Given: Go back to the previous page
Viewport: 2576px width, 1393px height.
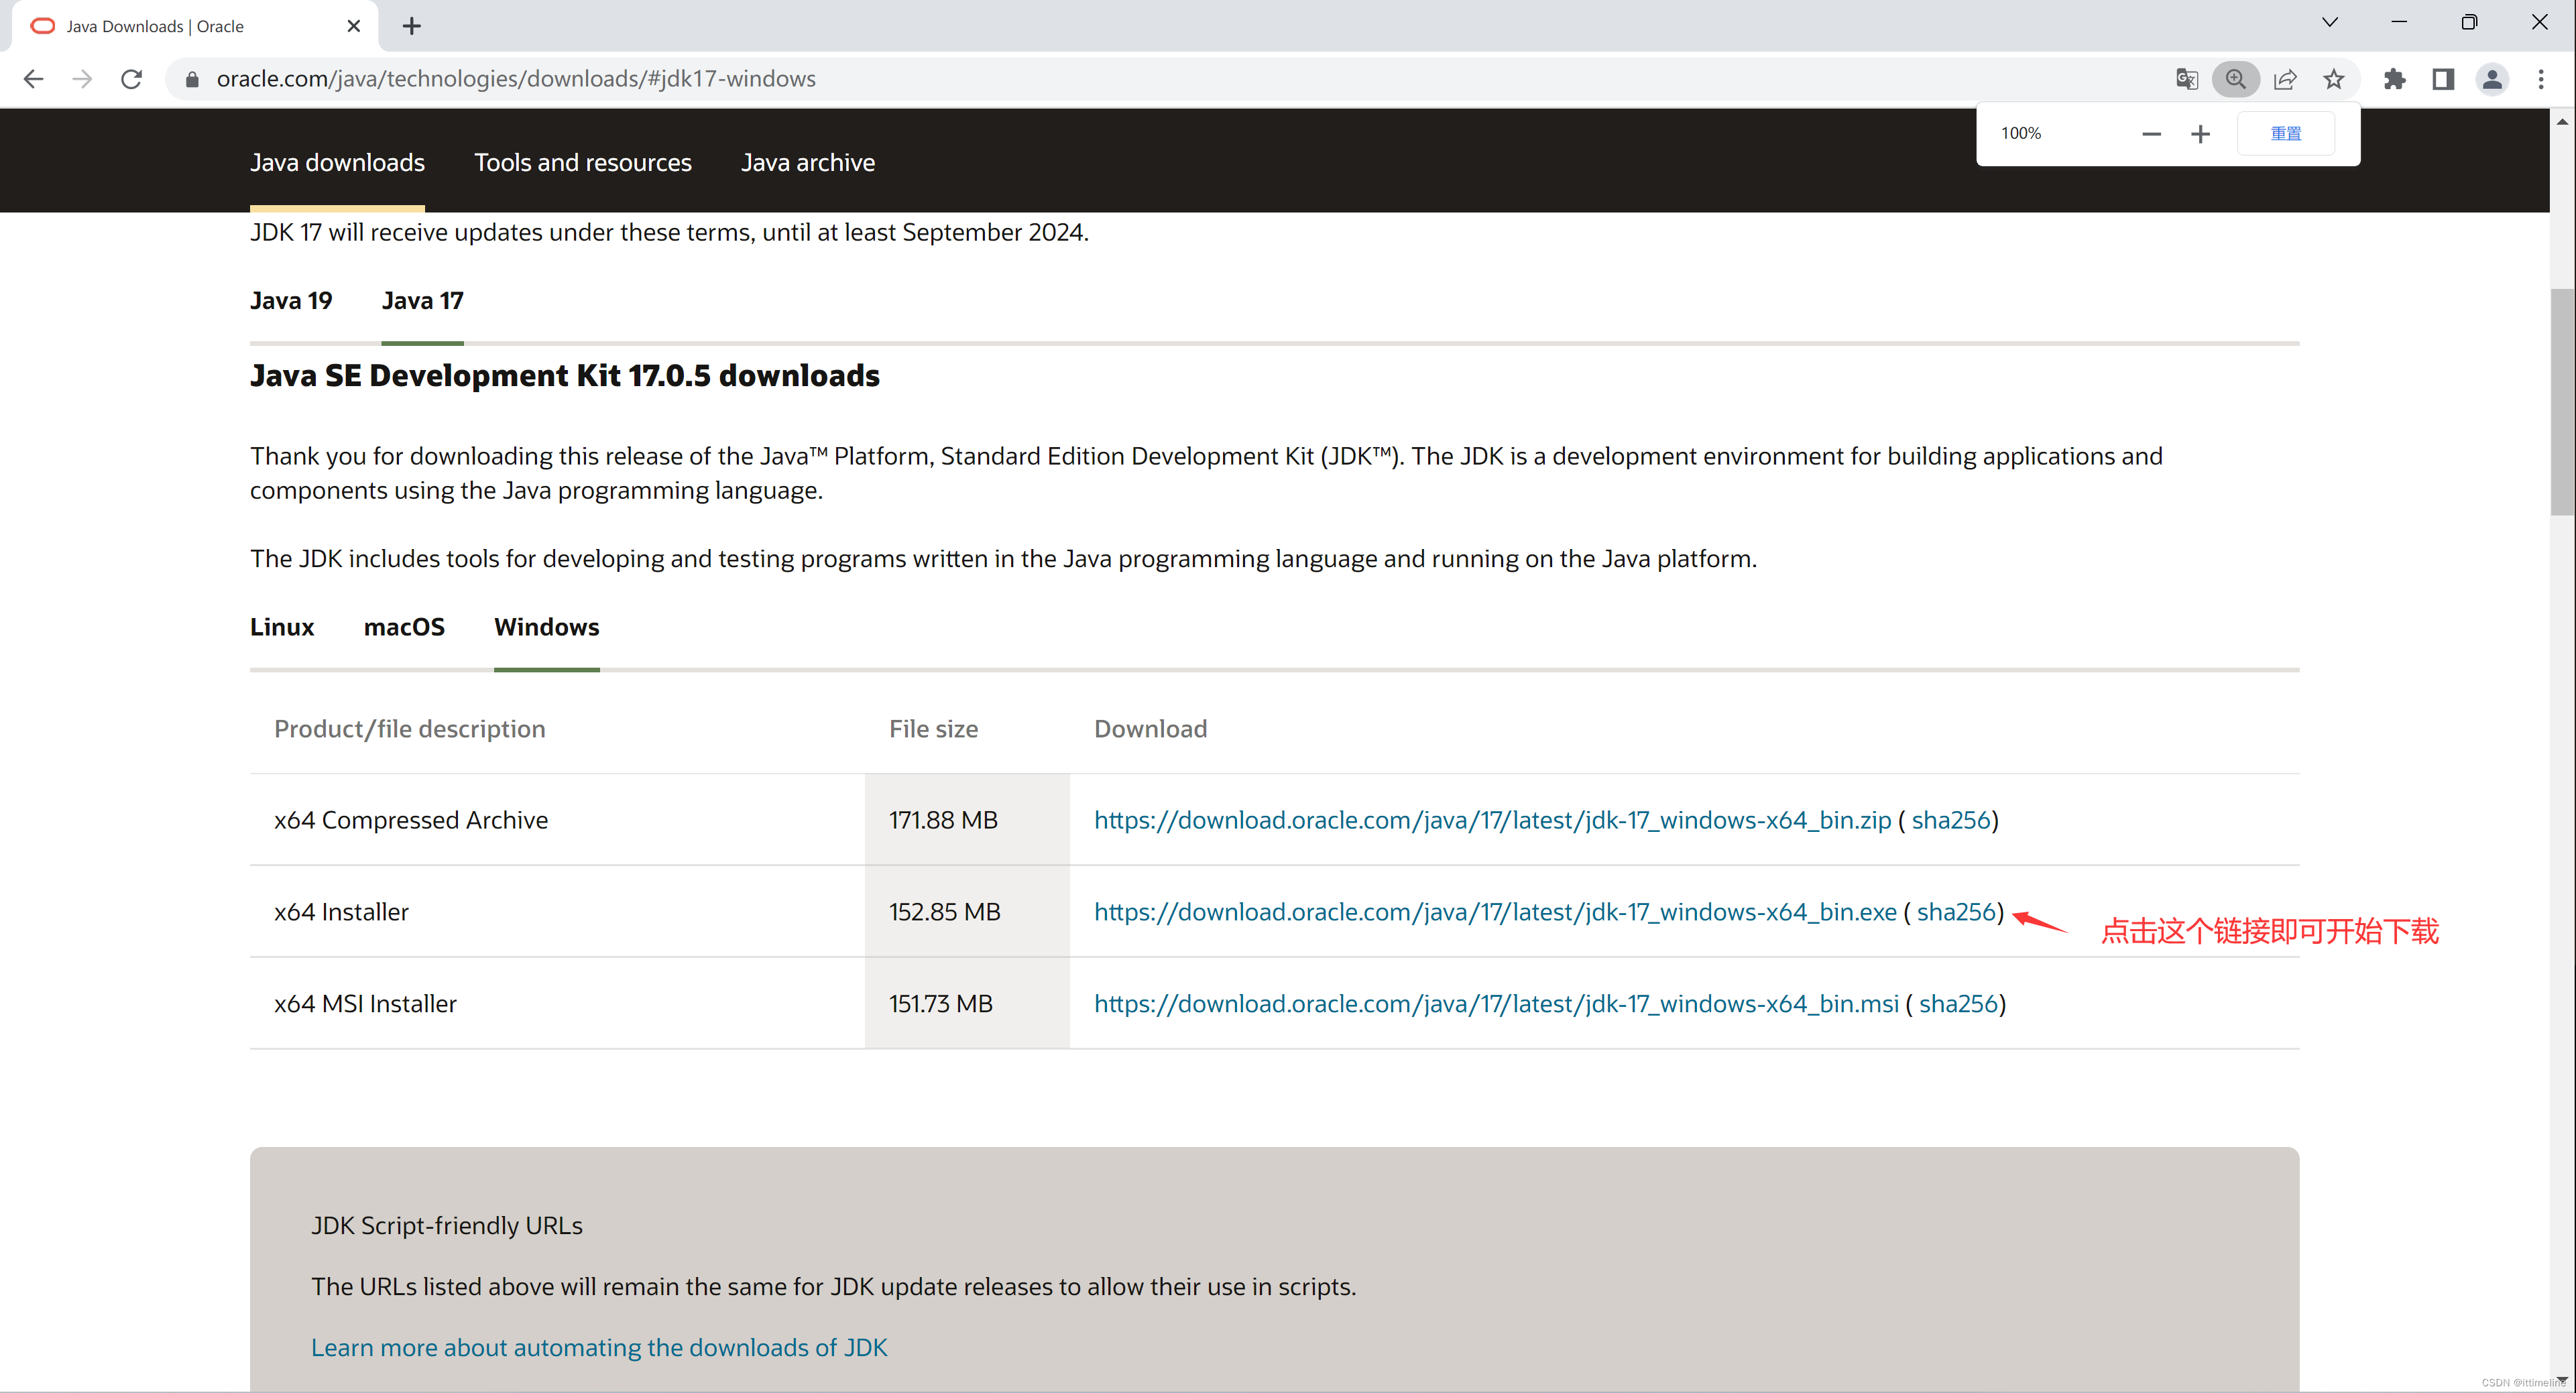Looking at the screenshot, I should [x=33, y=79].
